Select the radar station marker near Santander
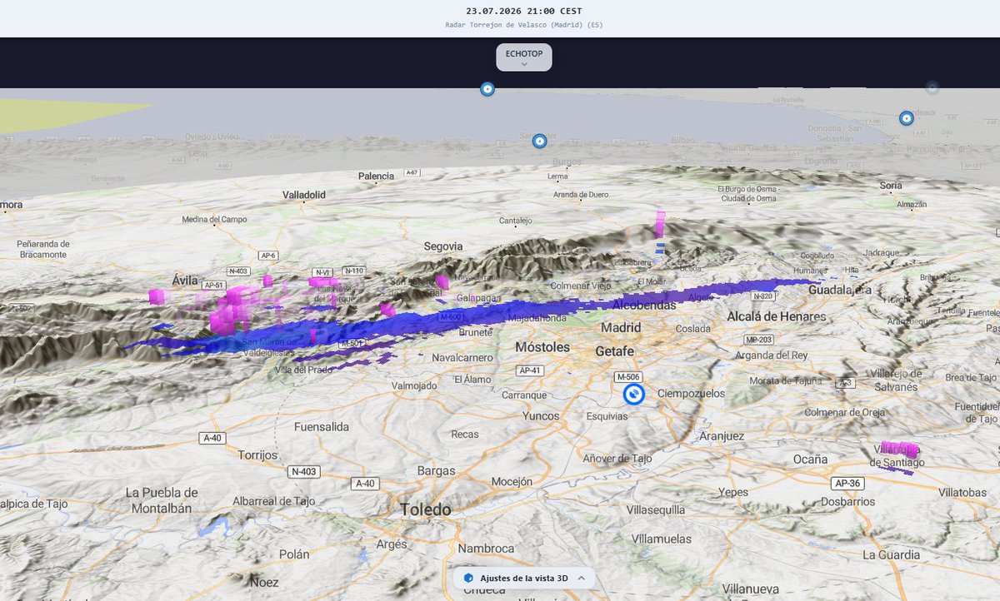Image resolution: width=1000 pixels, height=601 pixels. pyautogui.click(x=539, y=141)
